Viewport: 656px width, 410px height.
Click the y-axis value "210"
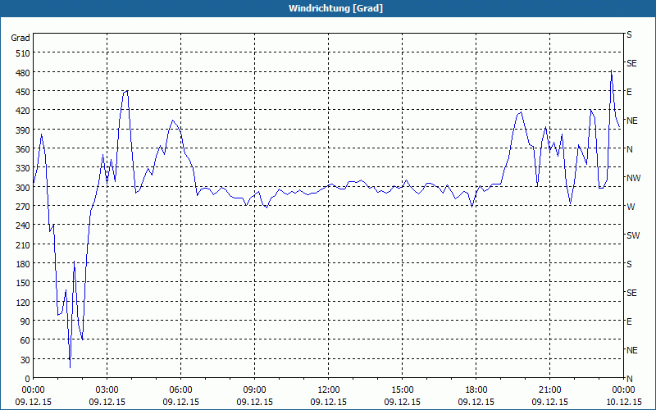23,244
